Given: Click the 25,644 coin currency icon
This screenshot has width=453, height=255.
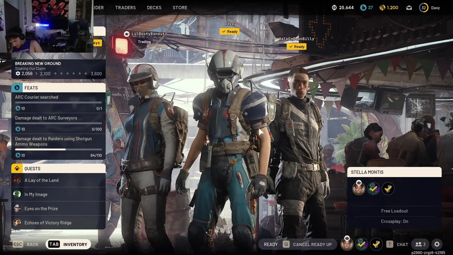Looking at the screenshot, I should [x=334, y=7].
